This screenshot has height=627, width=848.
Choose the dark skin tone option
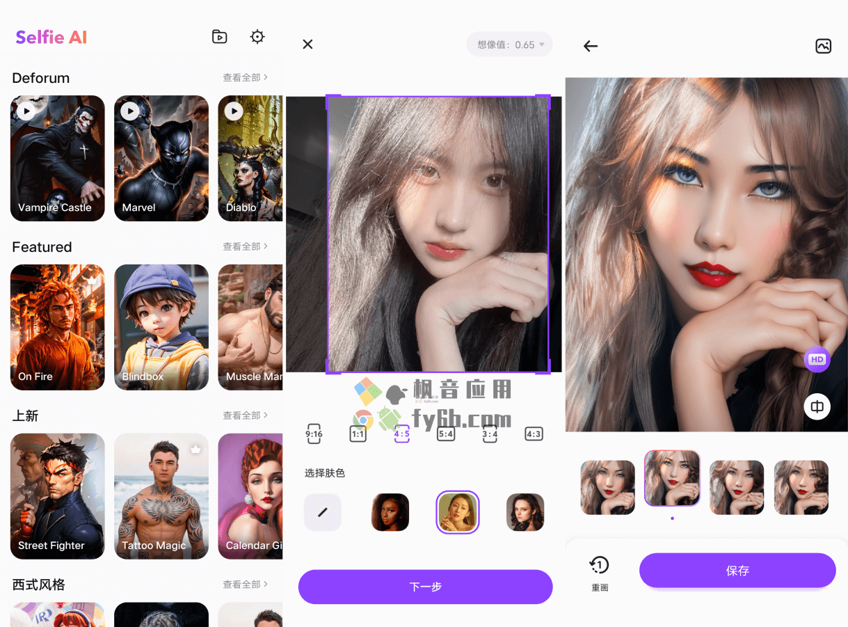(x=390, y=512)
